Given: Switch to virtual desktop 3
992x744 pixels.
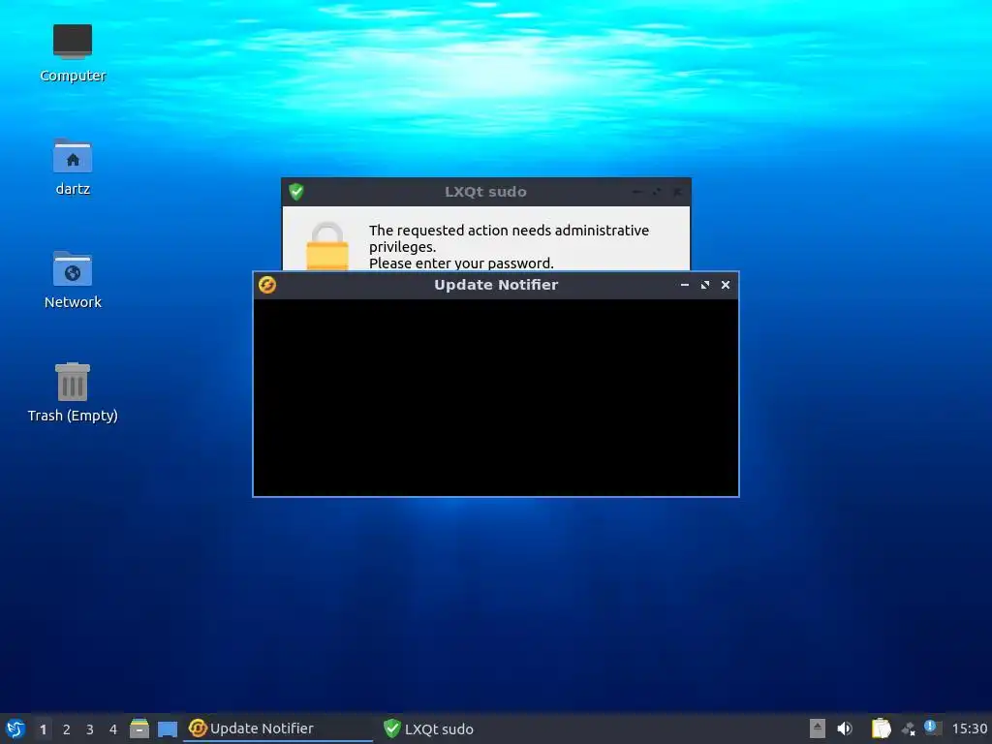Looking at the screenshot, I should pyautogui.click(x=90, y=729).
